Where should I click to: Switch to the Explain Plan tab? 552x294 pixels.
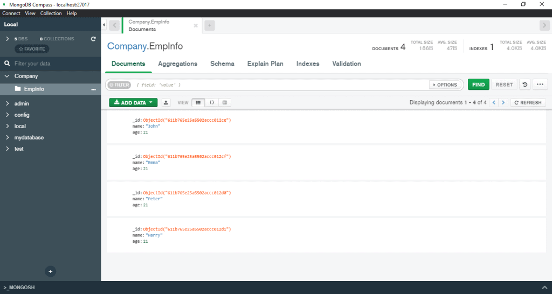[265, 64]
